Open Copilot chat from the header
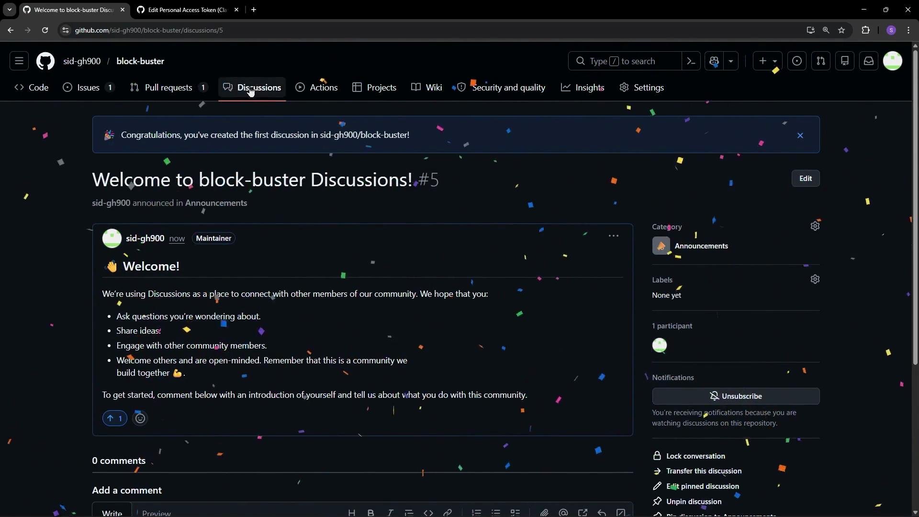This screenshot has height=517, width=919. click(715, 61)
